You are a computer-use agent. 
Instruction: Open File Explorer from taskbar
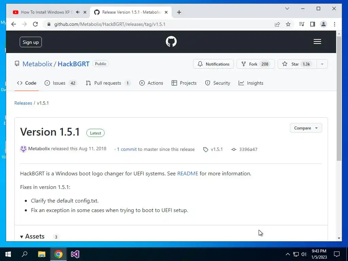(41, 254)
